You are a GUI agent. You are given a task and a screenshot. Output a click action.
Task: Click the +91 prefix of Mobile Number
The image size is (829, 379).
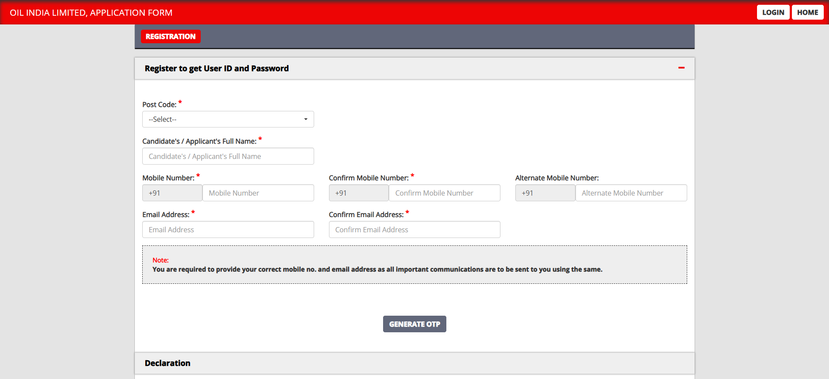pos(172,193)
